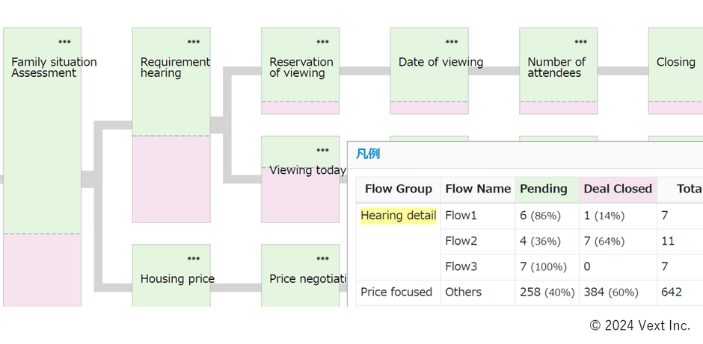Click Flow1 in the legend table
This screenshot has height=344, width=703.
[x=461, y=216]
